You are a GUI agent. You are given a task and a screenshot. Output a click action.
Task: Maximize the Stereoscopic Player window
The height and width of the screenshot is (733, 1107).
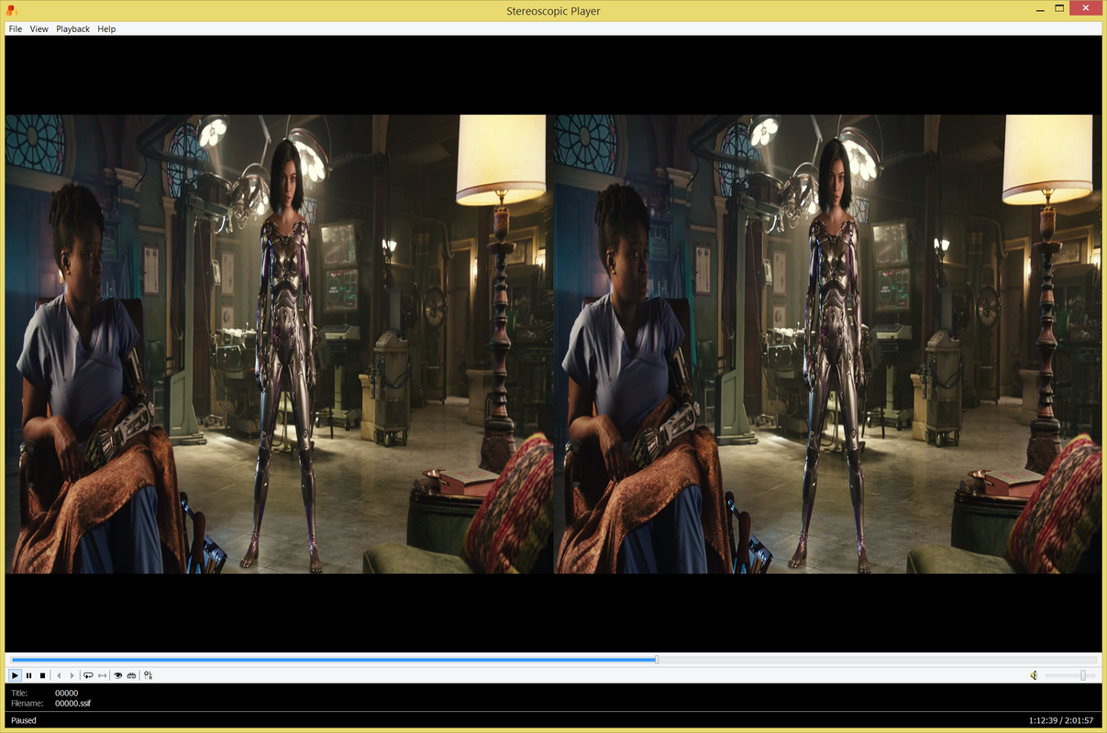(x=1059, y=8)
